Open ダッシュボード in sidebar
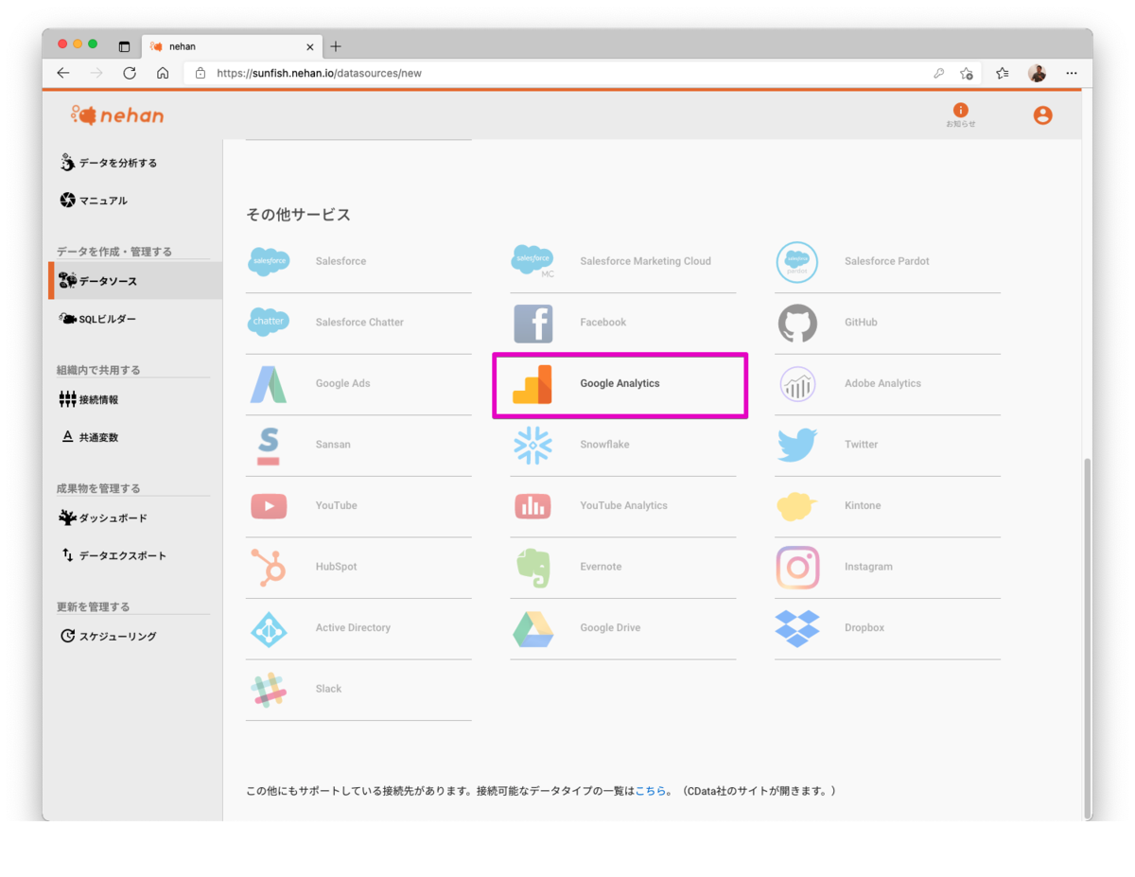Viewport: 1135px width, 877px height. click(102, 517)
